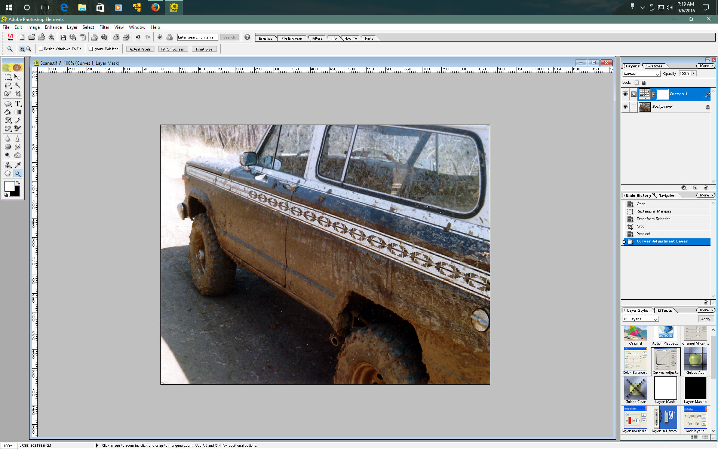Select the Crop tool in toolbar
718x449 pixels.
click(18, 94)
